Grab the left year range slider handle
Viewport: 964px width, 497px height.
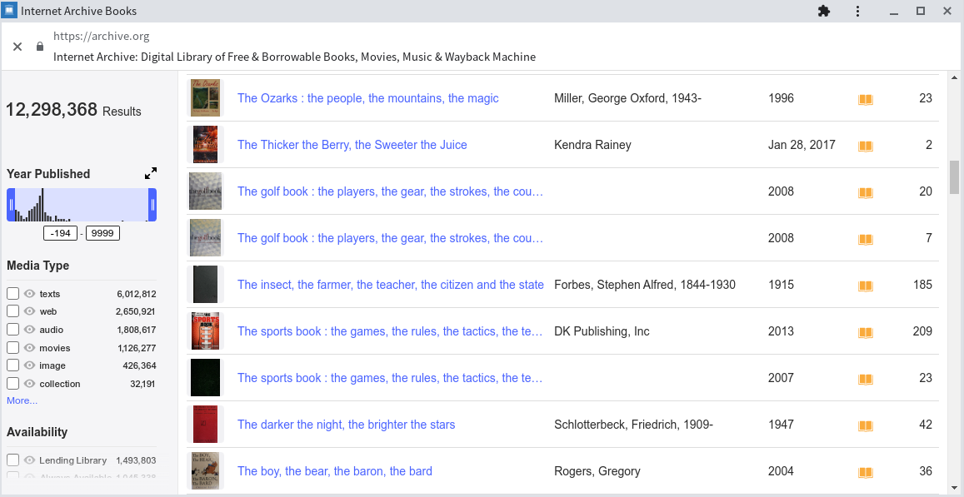(11, 205)
